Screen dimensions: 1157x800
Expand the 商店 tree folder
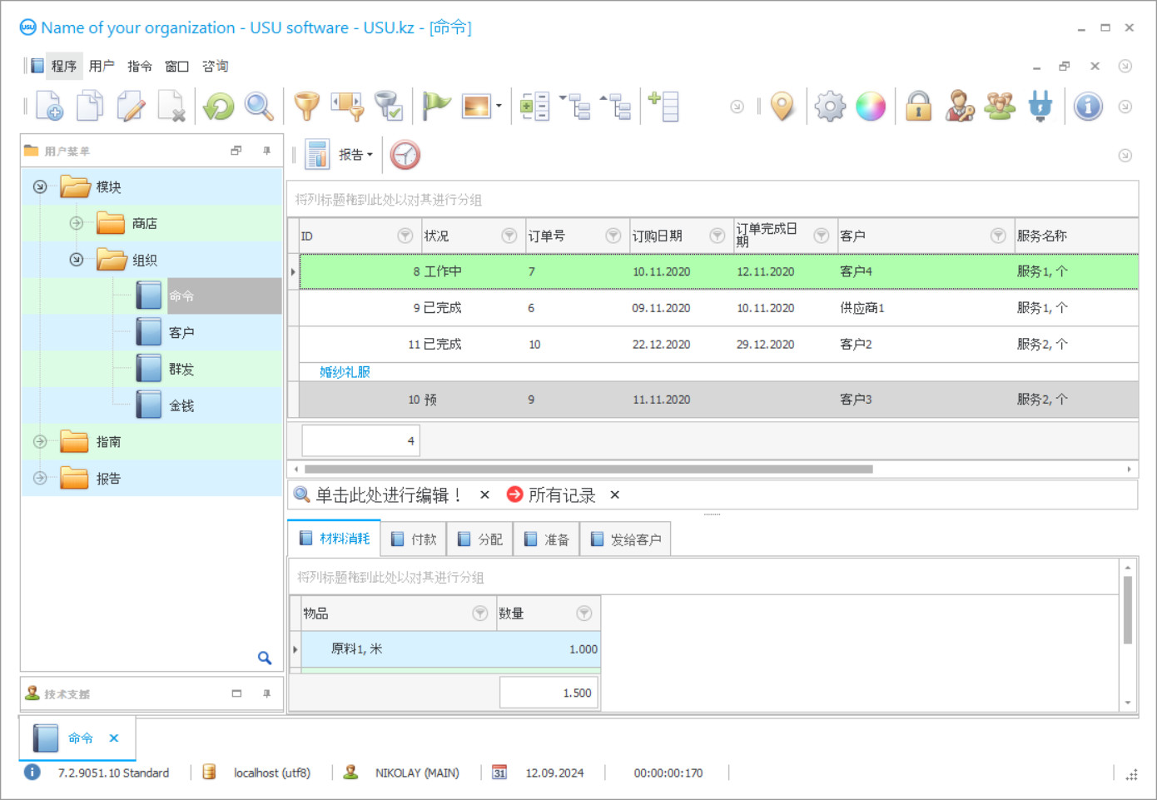(77, 223)
